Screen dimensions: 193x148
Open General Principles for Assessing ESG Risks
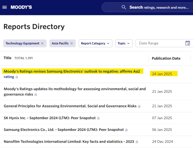tap(70, 106)
